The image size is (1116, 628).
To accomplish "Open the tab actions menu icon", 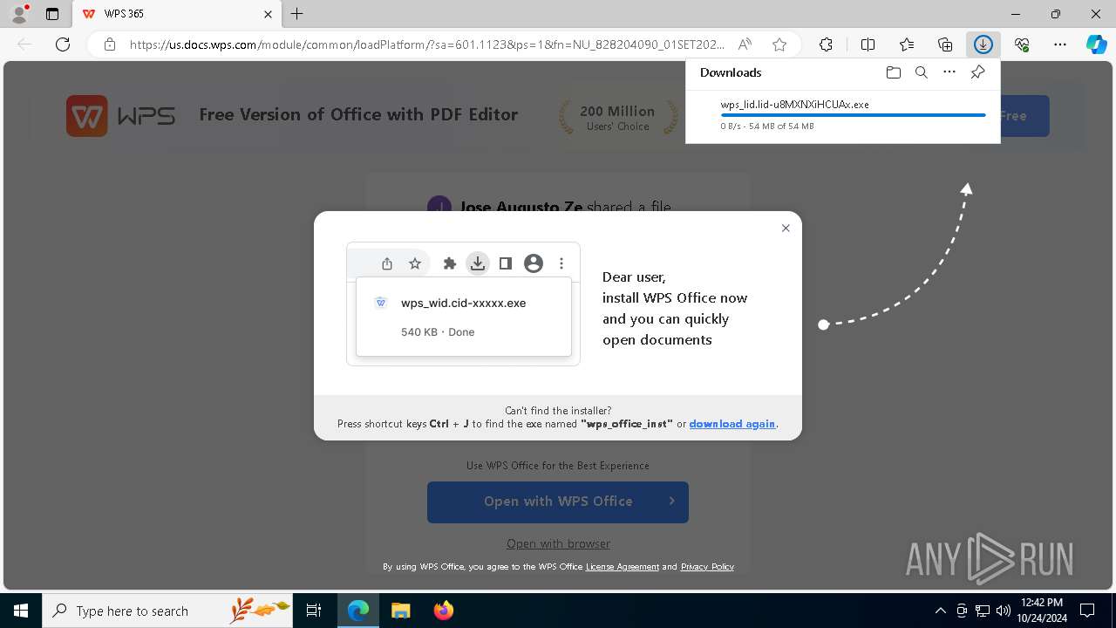I will tap(52, 14).
